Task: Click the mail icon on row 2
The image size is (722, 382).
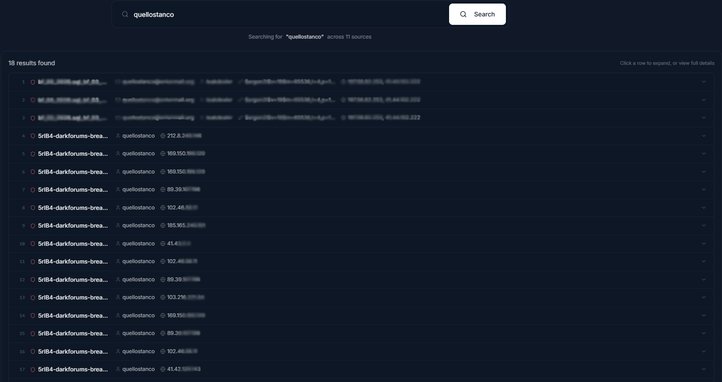Action: tap(118, 100)
